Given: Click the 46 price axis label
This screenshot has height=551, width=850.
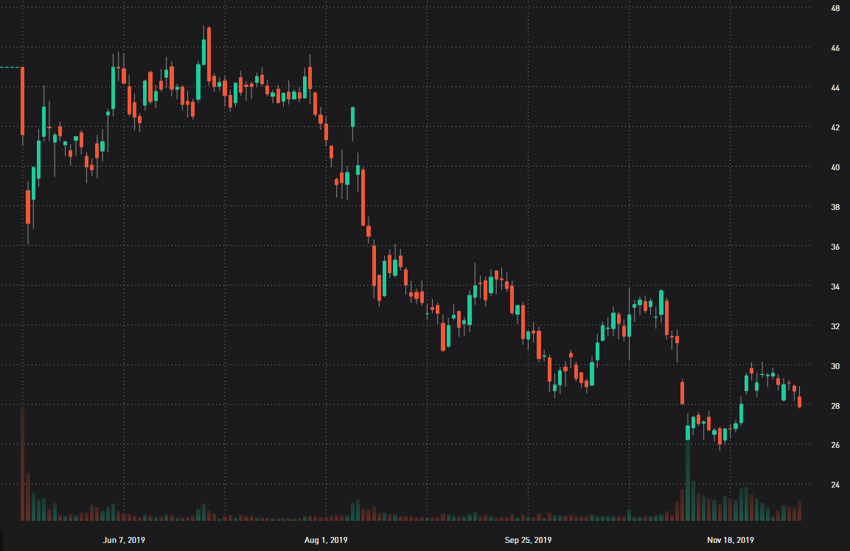Looking at the screenshot, I should [x=835, y=48].
